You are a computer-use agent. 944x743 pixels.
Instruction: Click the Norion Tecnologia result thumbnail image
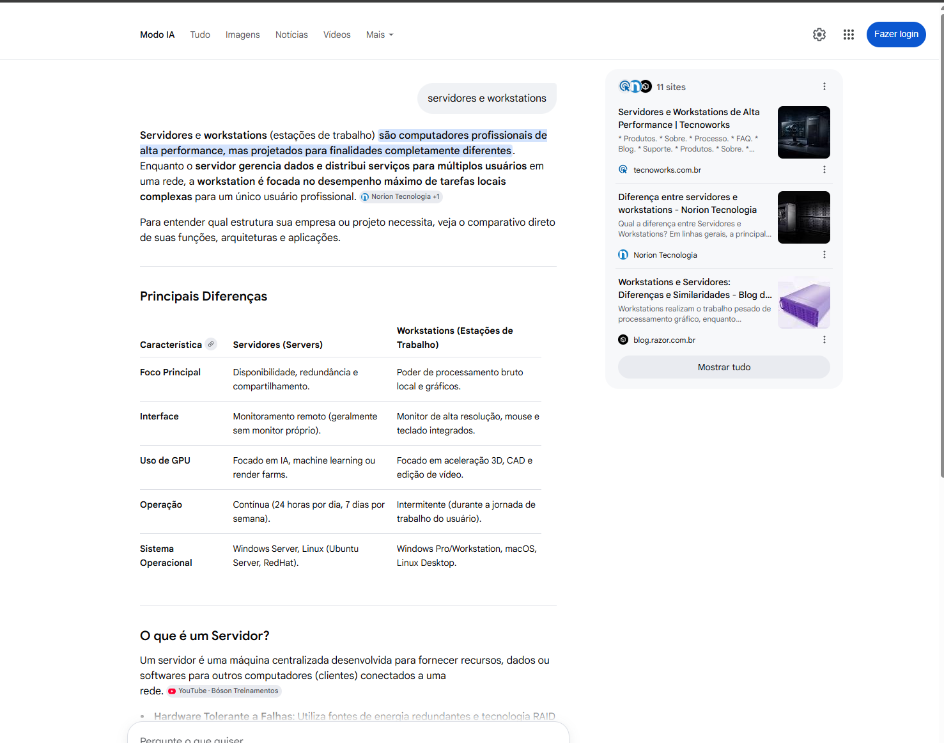coord(804,217)
